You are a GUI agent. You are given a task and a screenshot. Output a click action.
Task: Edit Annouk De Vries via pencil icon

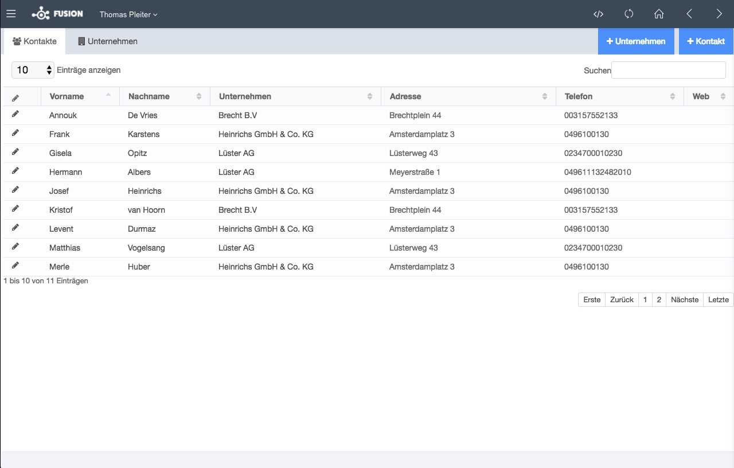pyautogui.click(x=15, y=114)
